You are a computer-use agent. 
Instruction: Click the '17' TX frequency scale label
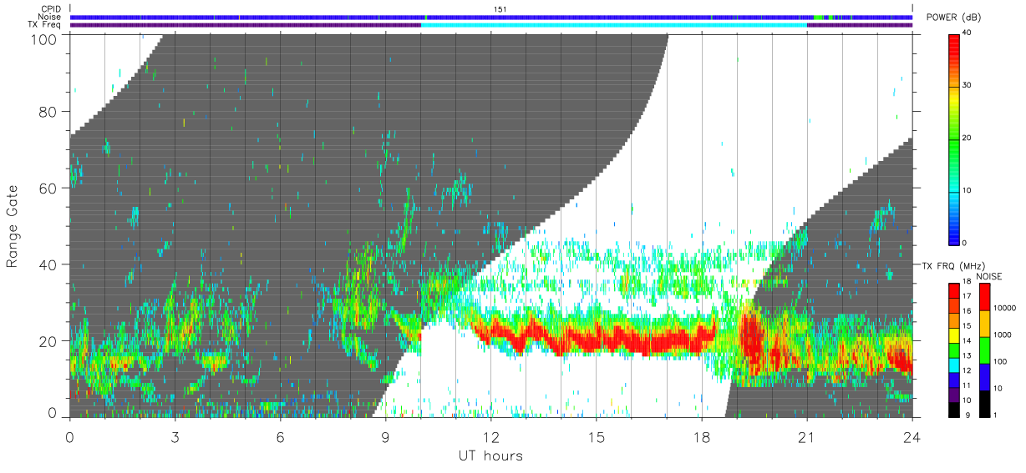tap(968, 296)
